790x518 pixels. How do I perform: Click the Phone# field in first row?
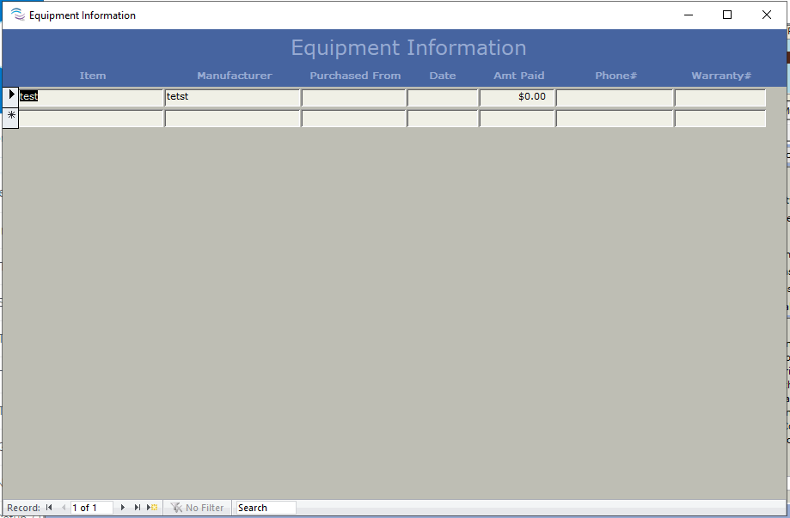tap(615, 97)
